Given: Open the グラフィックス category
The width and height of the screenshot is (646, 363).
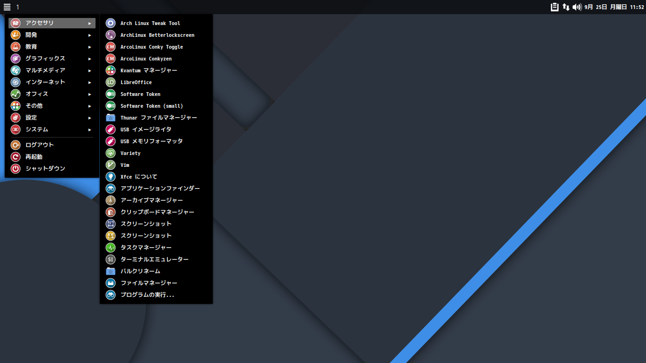Looking at the screenshot, I should click(52, 59).
